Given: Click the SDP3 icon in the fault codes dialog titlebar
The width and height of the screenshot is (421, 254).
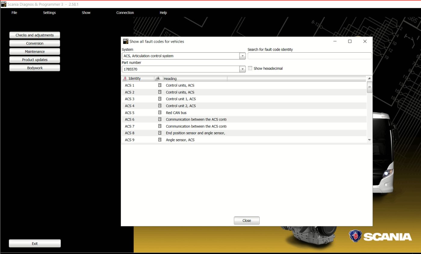Looking at the screenshot, I should pos(125,41).
